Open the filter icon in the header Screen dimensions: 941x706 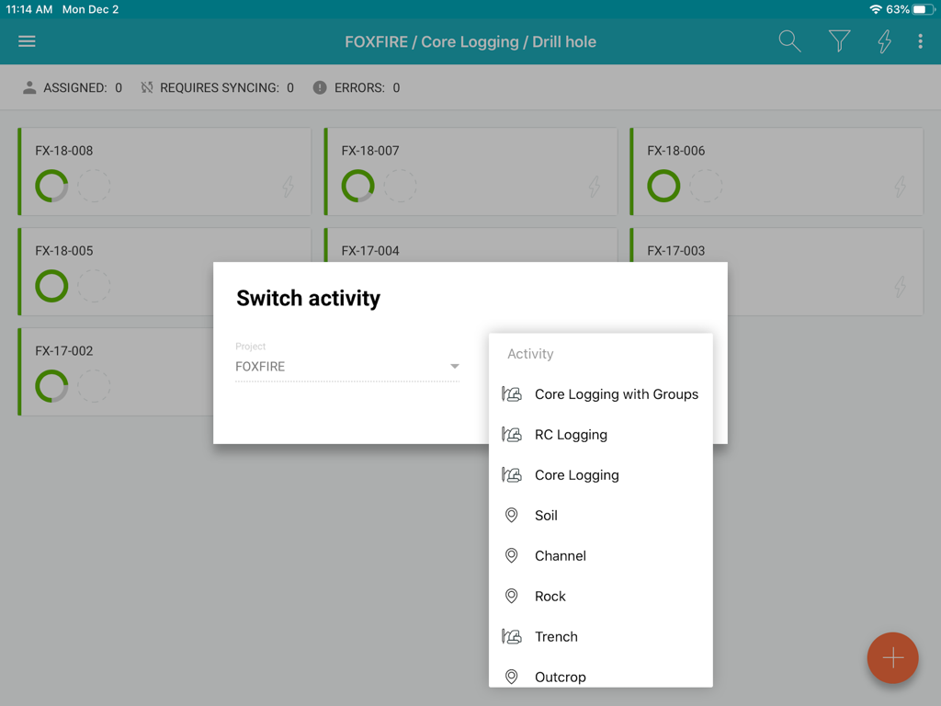point(838,41)
